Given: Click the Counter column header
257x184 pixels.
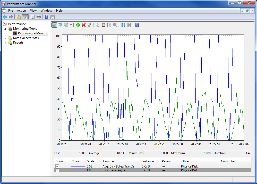Looking at the screenshot, I should (108, 161).
